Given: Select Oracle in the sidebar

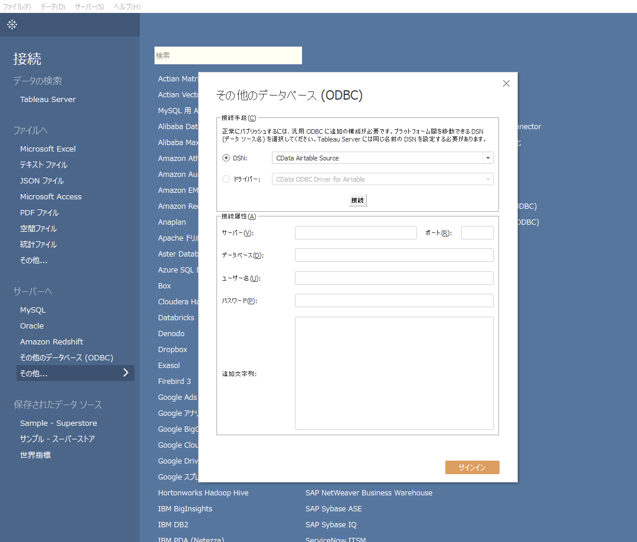Looking at the screenshot, I should [32, 326].
